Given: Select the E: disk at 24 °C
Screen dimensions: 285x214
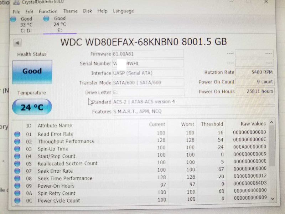Looking at the screenshot, I should point(59,24).
